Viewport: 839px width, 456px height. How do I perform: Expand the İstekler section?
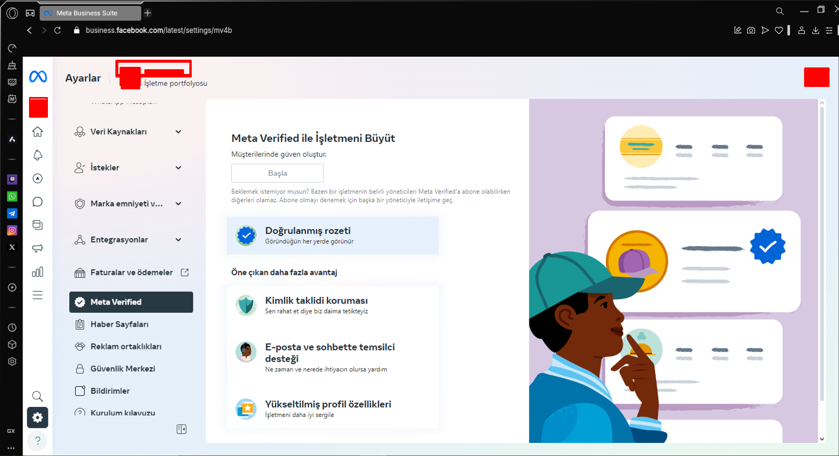128,168
